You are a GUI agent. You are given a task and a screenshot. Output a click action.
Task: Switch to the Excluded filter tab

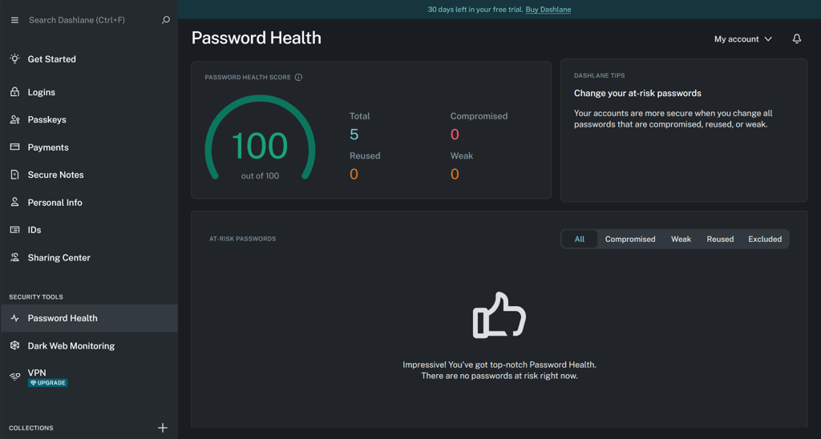(764, 239)
